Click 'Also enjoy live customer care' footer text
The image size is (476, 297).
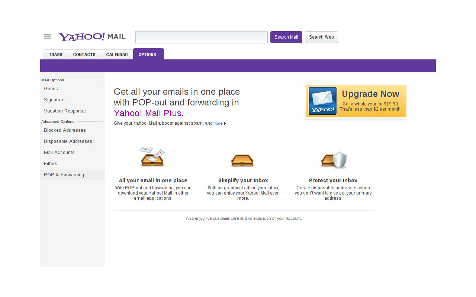244,218
